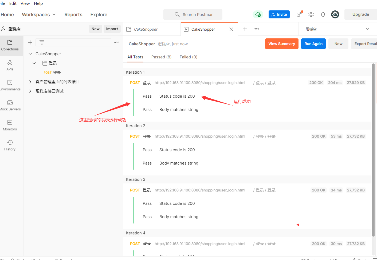Click the Invite button

click(279, 14)
